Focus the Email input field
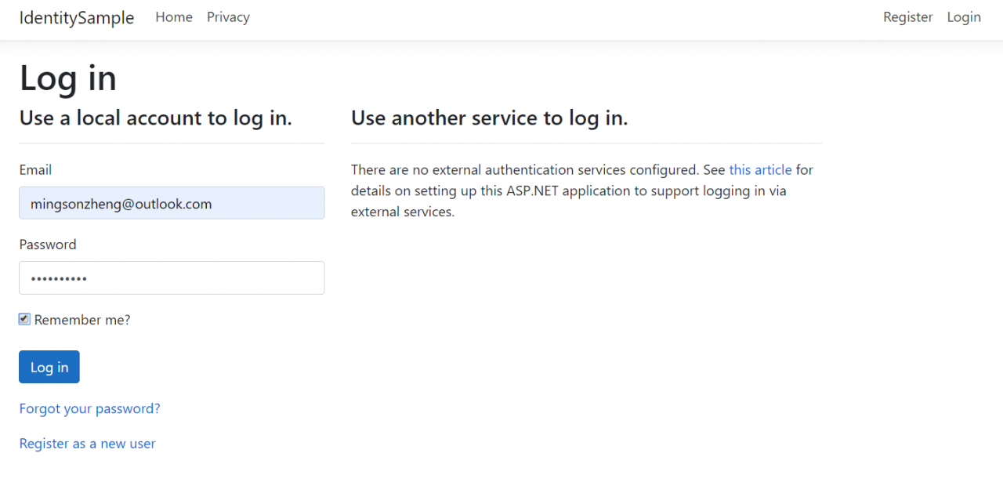This screenshot has width=1003, height=504. coord(172,203)
